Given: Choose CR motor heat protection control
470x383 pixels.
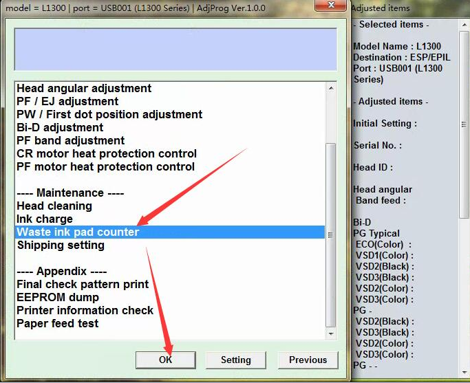Looking at the screenshot, I should 107,154.
